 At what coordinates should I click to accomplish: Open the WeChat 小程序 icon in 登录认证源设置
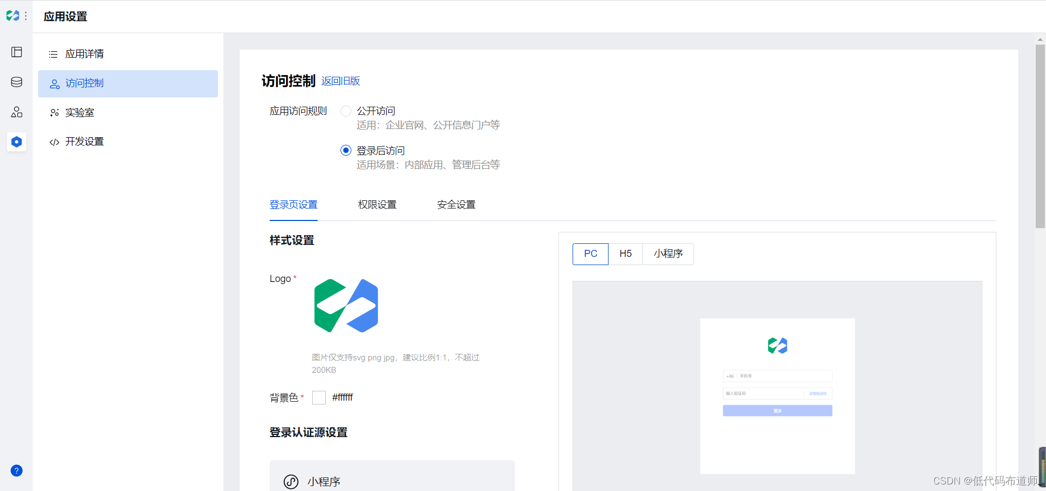coord(290,482)
